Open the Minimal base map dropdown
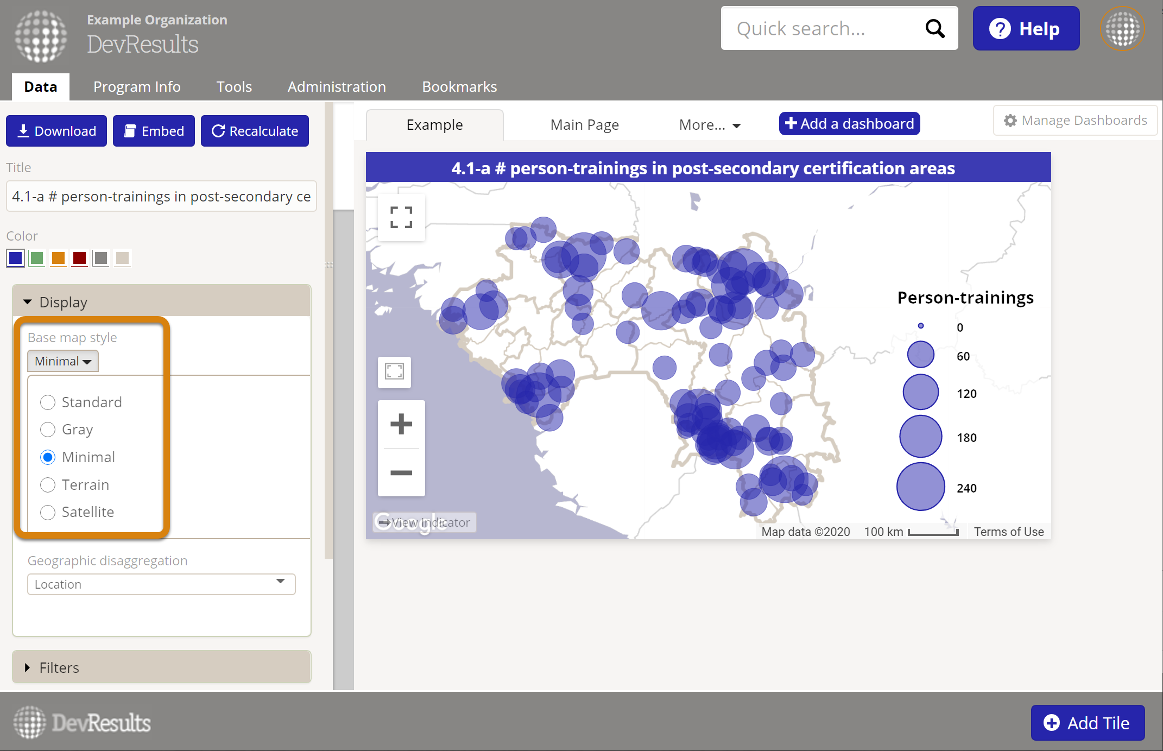The width and height of the screenshot is (1163, 751). [63, 361]
